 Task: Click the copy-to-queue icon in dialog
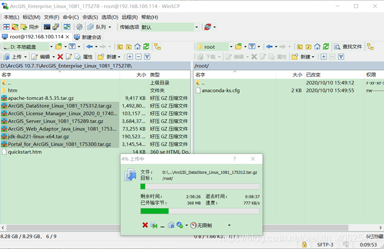coord(170,225)
